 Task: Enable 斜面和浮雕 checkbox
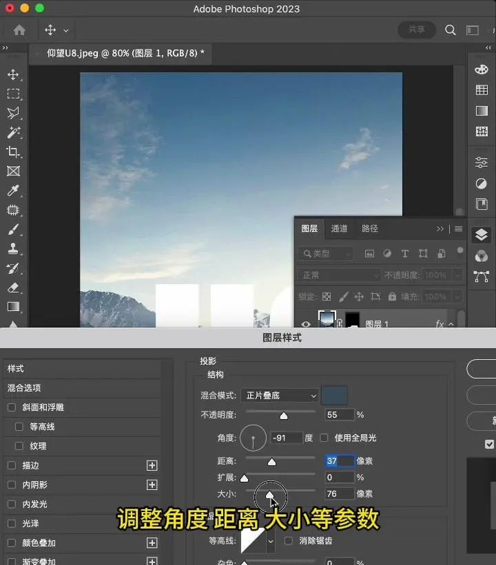[12, 407]
